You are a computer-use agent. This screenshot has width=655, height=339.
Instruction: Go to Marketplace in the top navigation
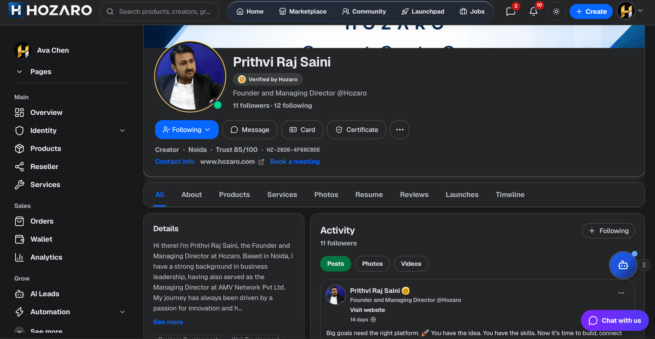point(303,12)
